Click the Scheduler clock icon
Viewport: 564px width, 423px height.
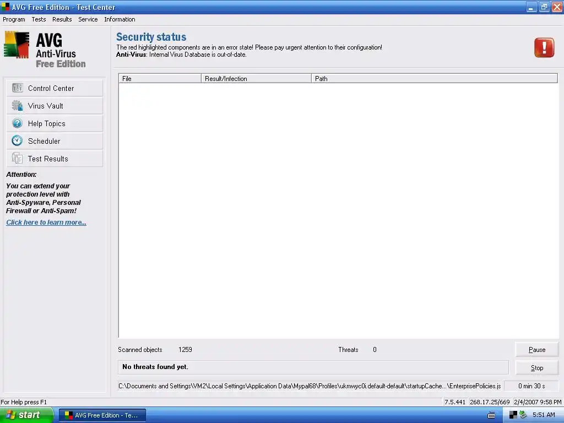pyautogui.click(x=17, y=140)
